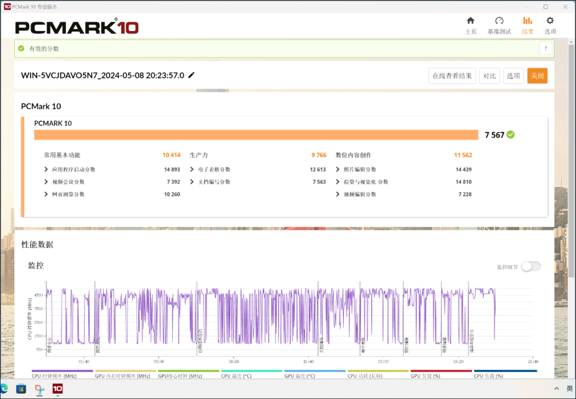
Task: Open Microsoft Store from the taskbar
Action: tap(21, 388)
